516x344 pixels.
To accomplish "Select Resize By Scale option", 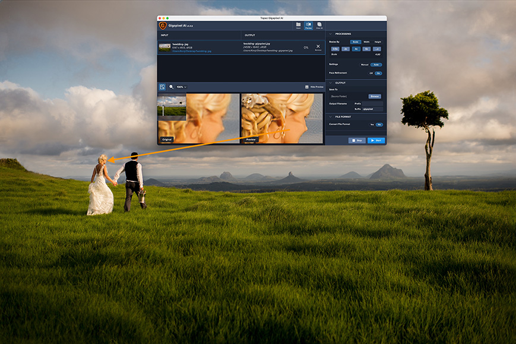I will pos(356,42).
